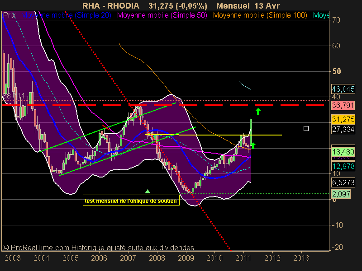The width and height of the screenshot is (362, 271).
Task: Select the green '18,480' price label
Action: pos(343,152)
